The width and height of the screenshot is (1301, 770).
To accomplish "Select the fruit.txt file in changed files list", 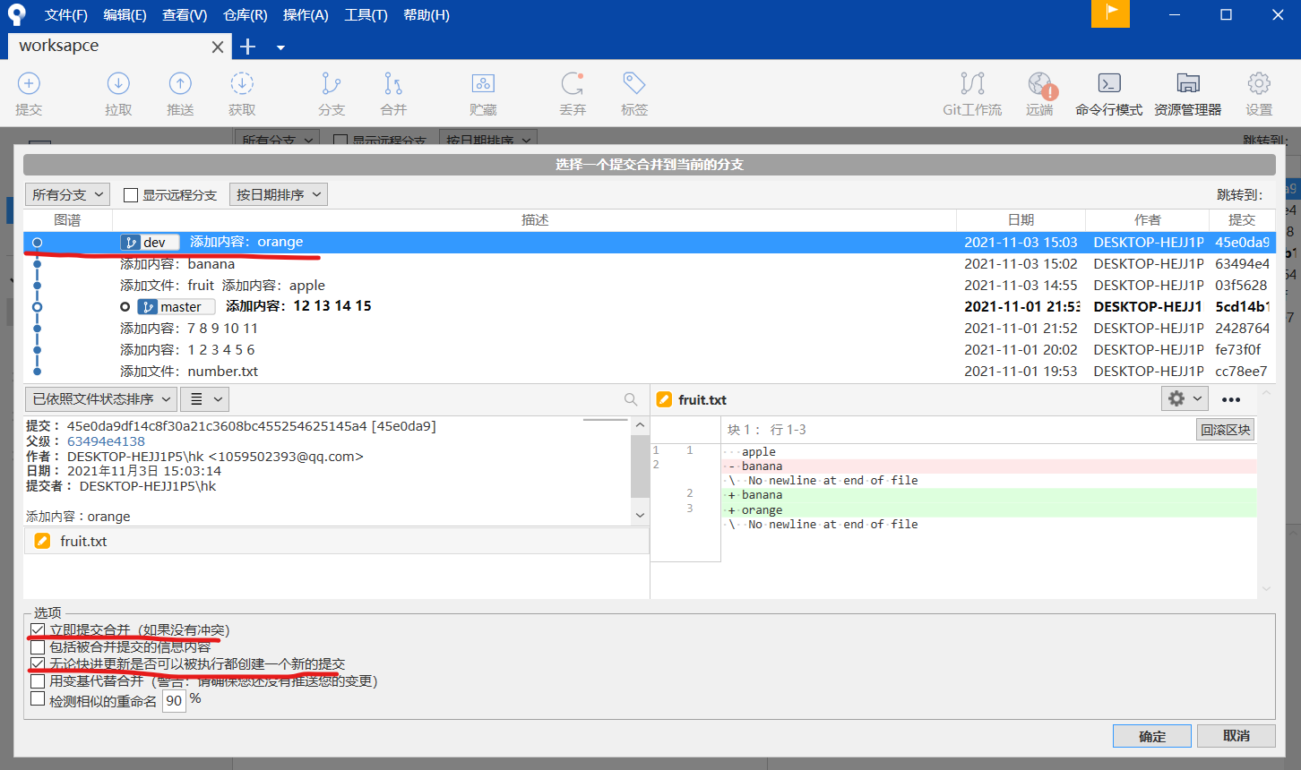I will (x=337, y=541).
